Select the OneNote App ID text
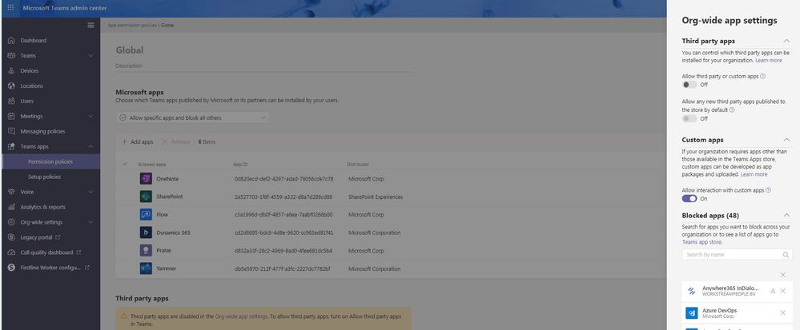 (x=283, y=179)
